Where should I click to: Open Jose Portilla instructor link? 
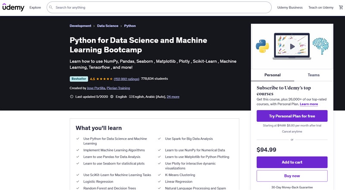(96, 88)
